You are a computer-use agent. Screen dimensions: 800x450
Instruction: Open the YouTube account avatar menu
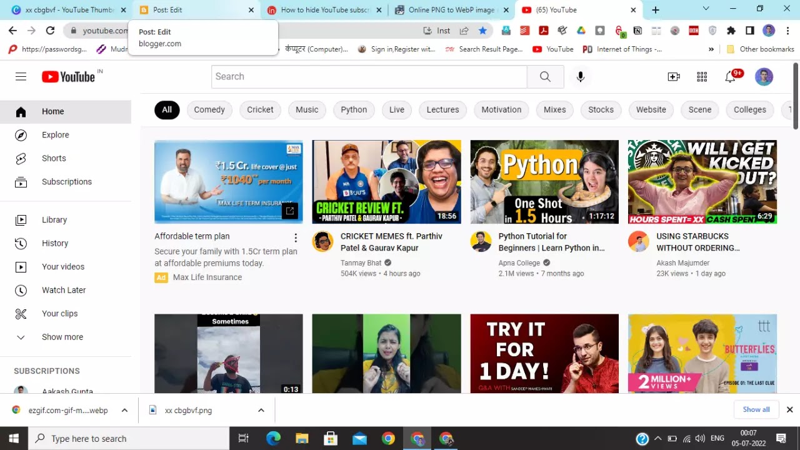[x=764, y=76]
